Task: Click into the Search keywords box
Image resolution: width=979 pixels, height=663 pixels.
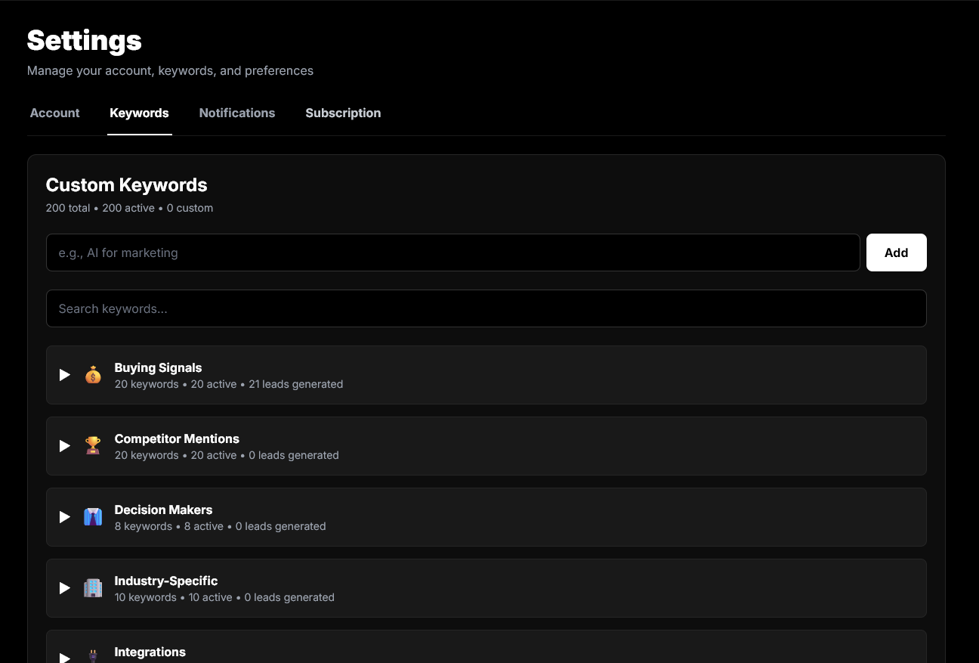Action: coord(486,308)
